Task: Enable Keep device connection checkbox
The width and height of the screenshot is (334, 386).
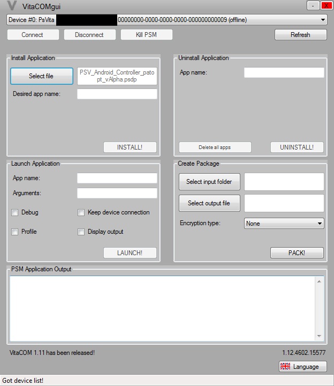Action: [x=81, y=212]
